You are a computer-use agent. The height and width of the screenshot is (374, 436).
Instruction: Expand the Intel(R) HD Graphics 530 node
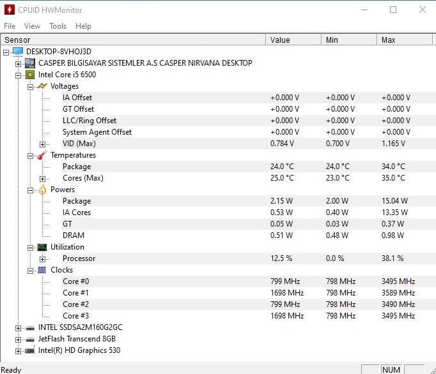point(18,351)
